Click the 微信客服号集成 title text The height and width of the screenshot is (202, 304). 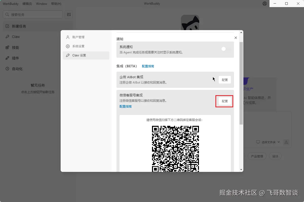[131, 95]
